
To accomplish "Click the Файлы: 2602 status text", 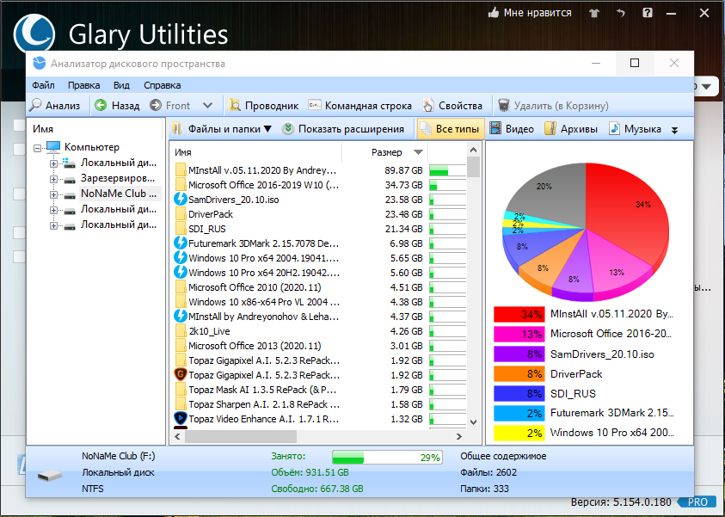I will 488,472.
